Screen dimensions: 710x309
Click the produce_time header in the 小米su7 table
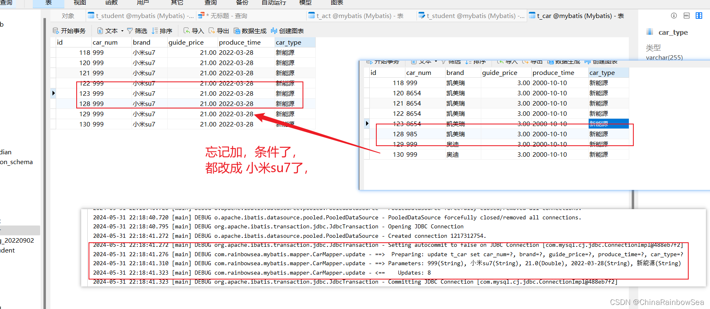(239, 43)
